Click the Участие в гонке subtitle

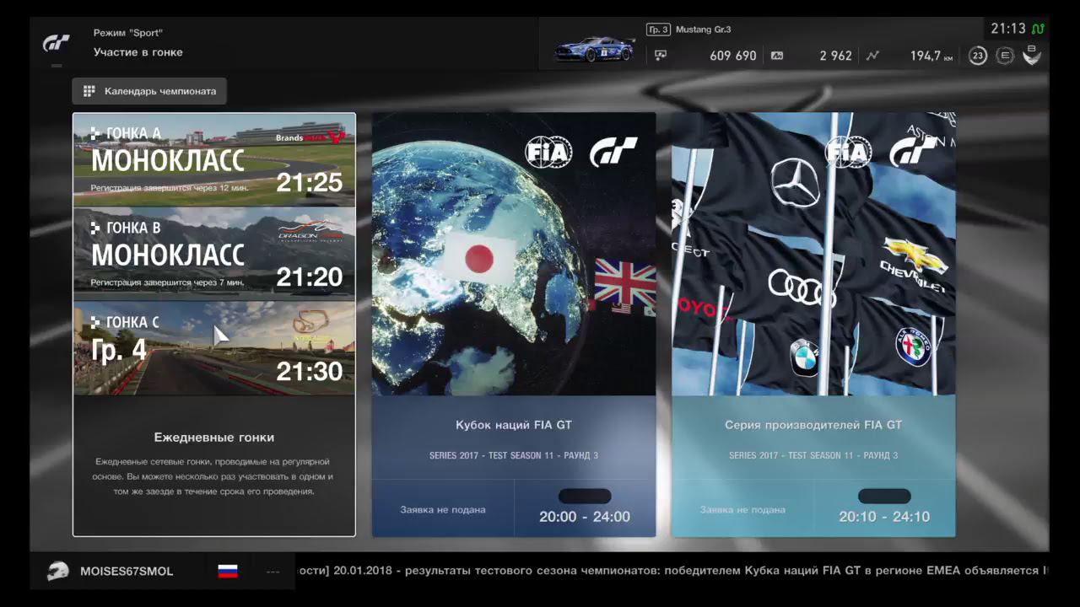[x=138, y=52]
